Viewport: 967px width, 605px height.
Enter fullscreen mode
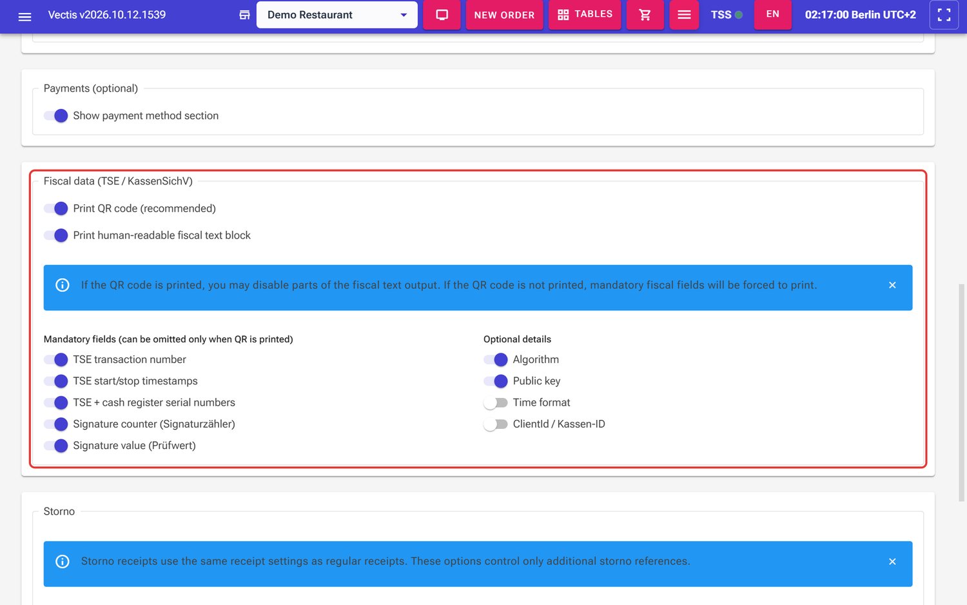pyautogui.click(x=944, y=15)
